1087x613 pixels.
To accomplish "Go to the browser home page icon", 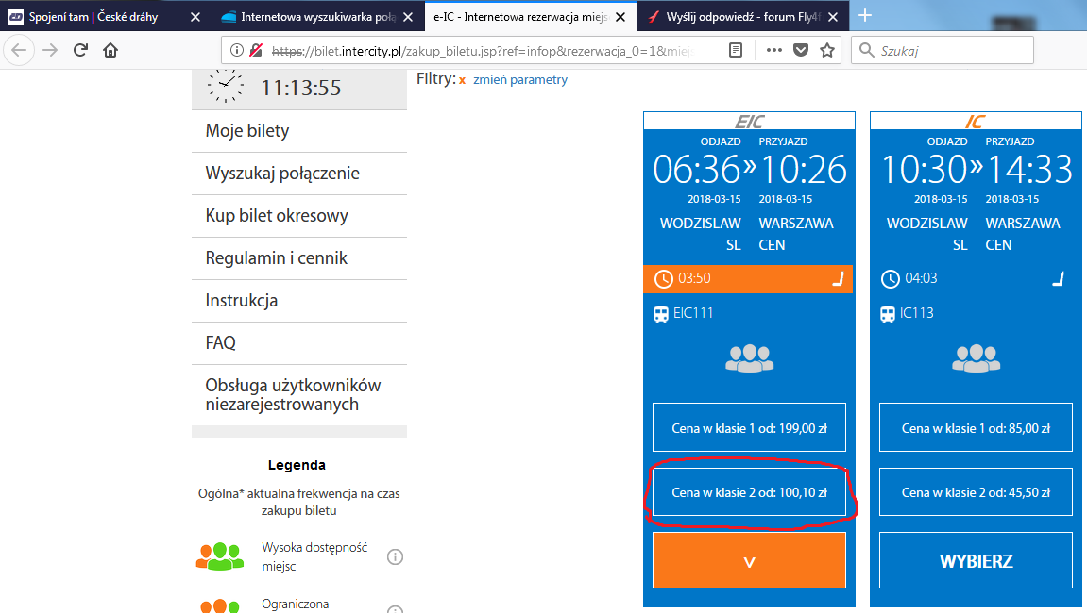I will click(x=110, y=50).
